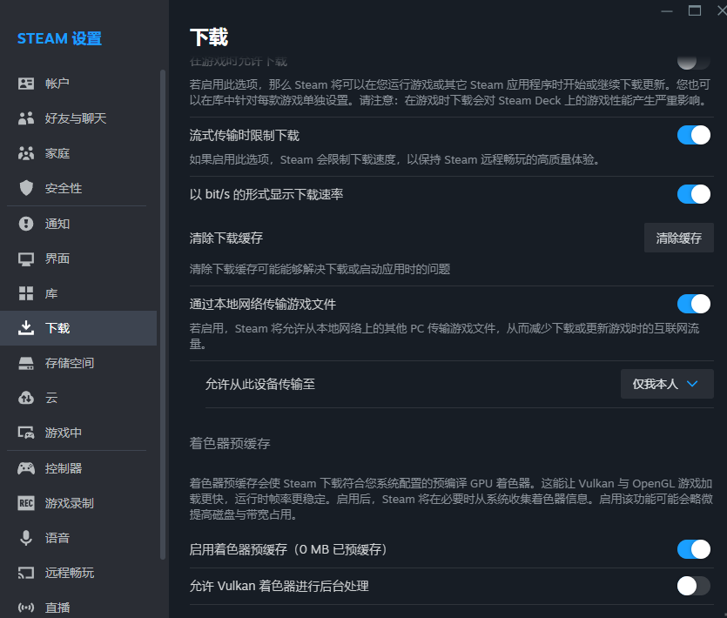The image size is (727, 618).
Task: Click the 清除缓存 button
Action: [x=679, y=238]
